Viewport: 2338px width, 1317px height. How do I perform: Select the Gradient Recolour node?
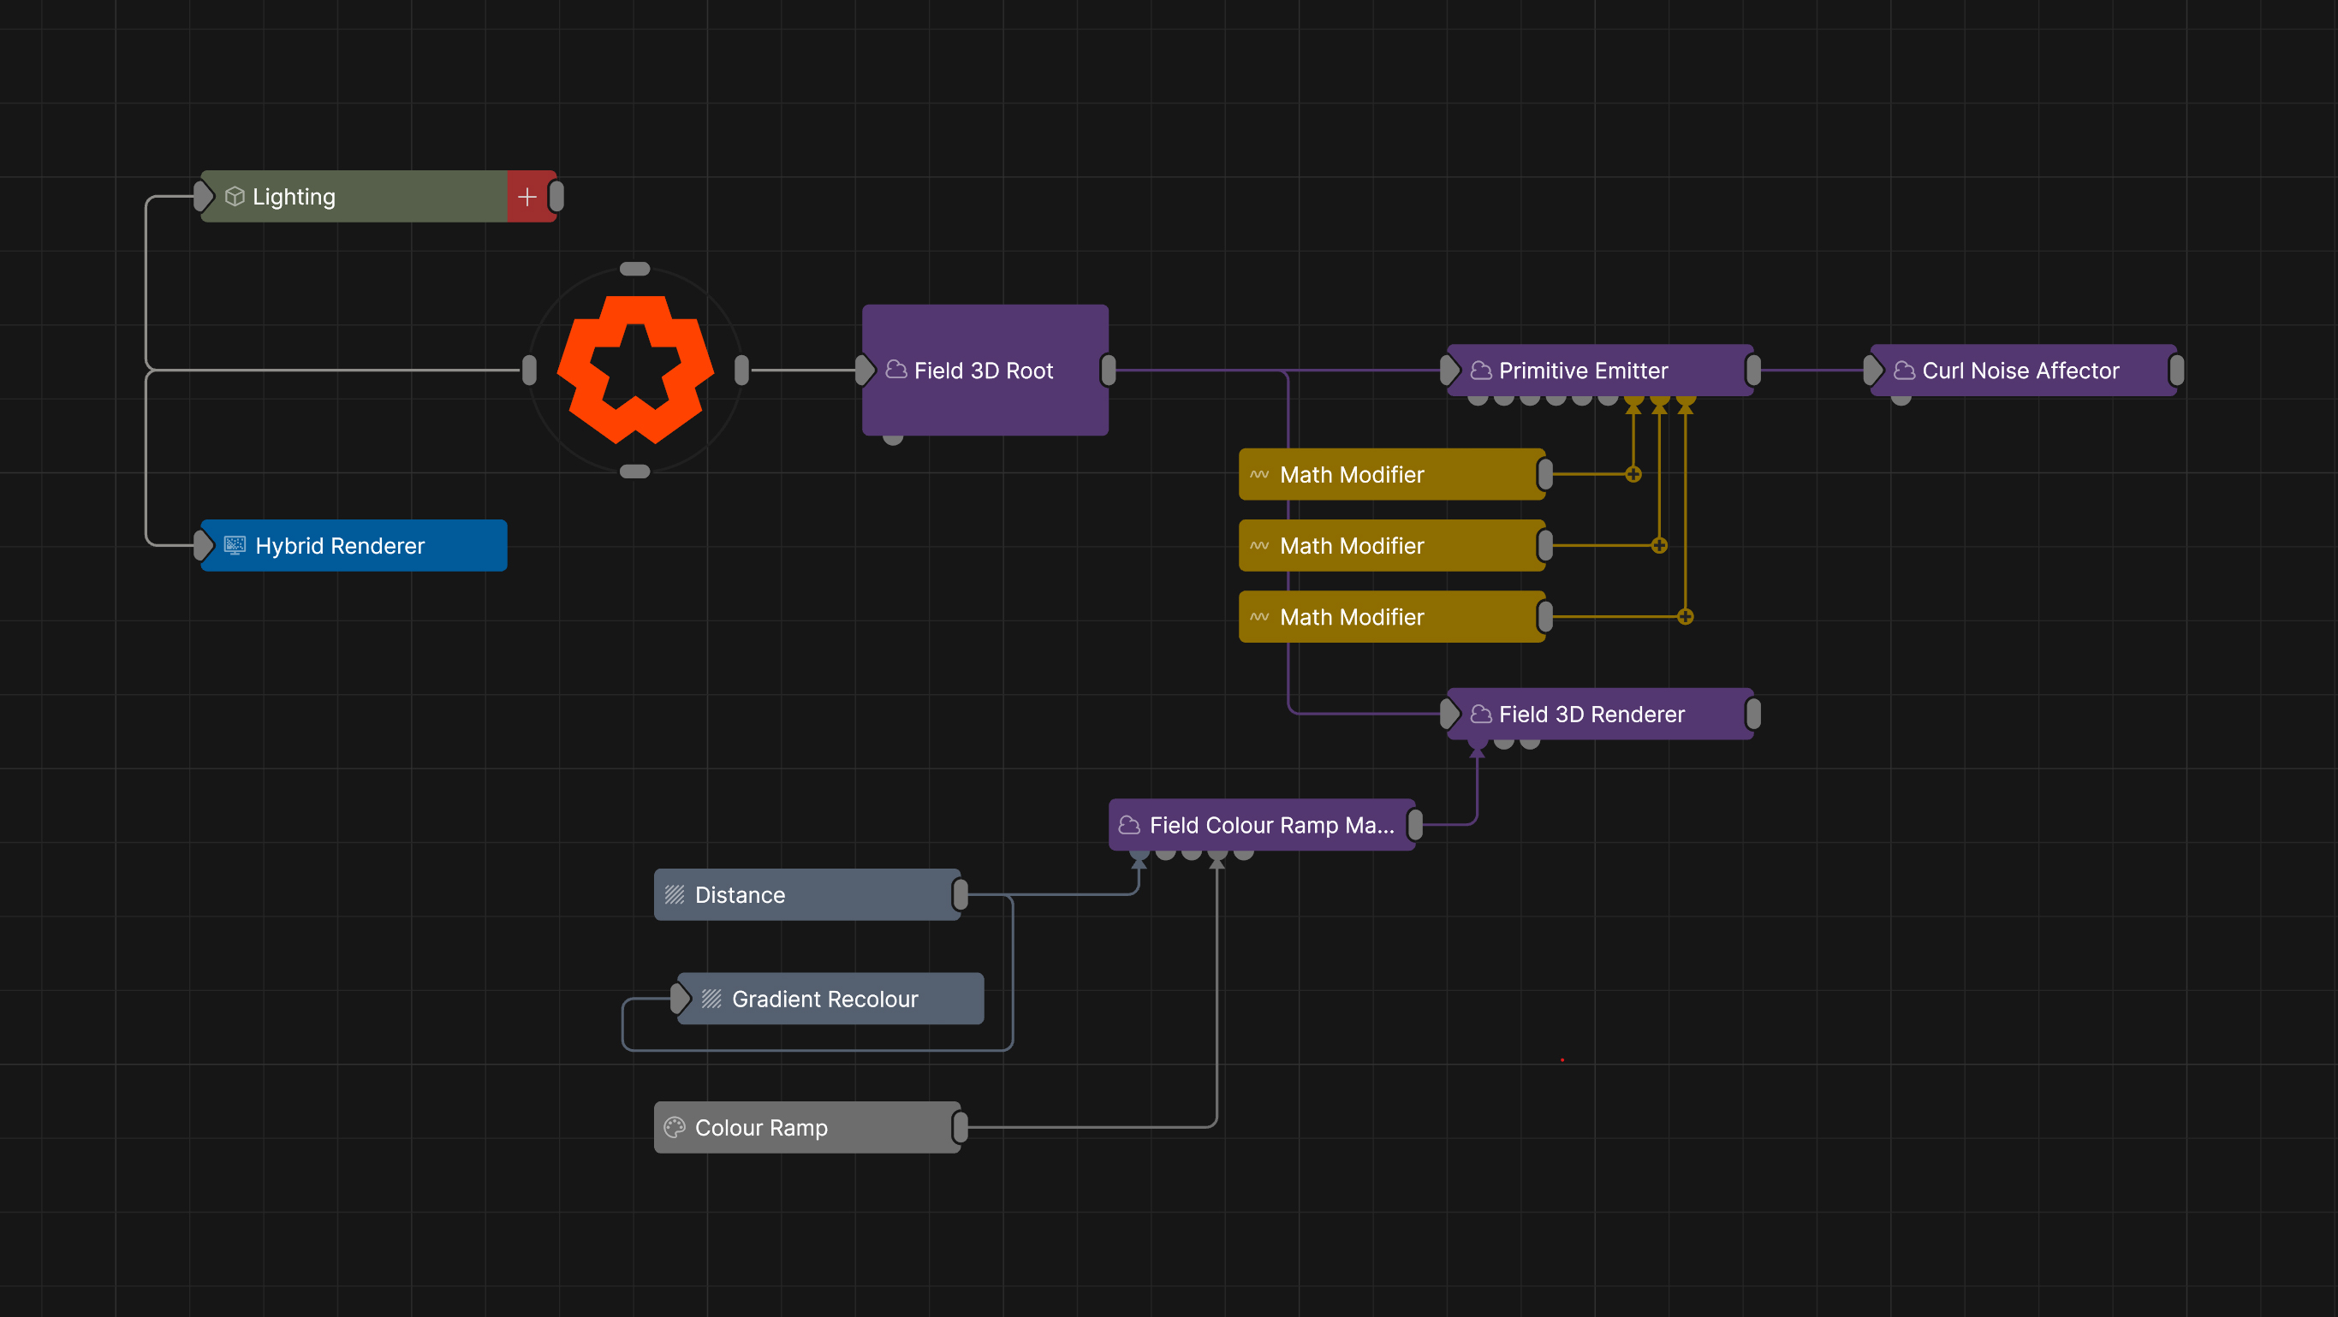click(830, 999)
